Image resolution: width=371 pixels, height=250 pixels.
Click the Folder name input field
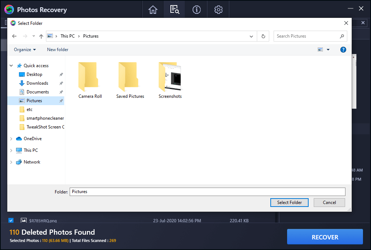click(207, 192)
